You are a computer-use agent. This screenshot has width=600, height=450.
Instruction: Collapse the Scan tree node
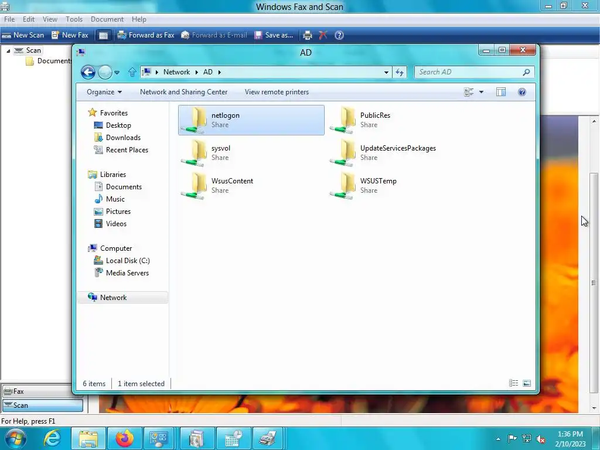(x=8, y=50)
